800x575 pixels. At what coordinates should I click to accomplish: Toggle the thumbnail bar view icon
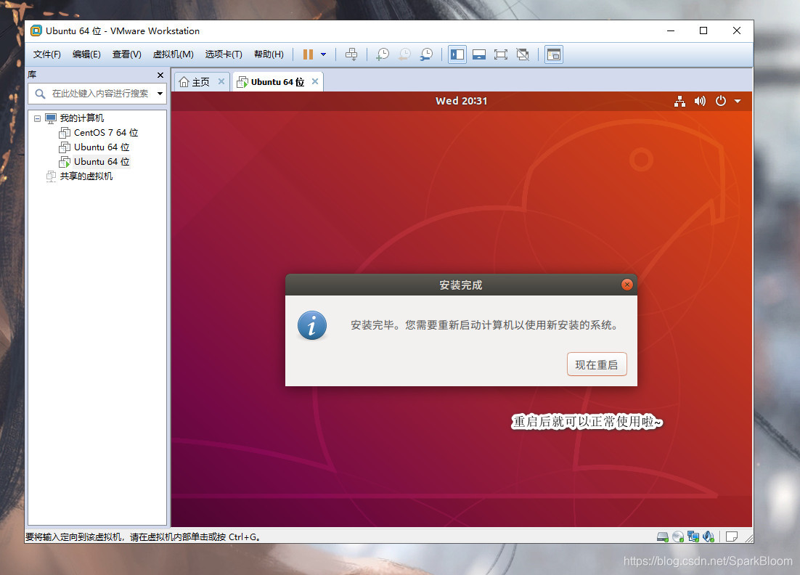coord(479,54)
